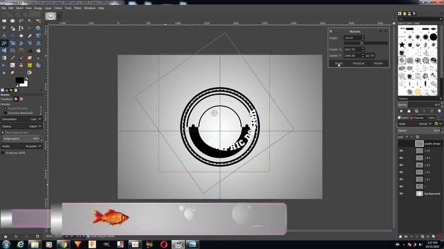Open the Edit menu
This screenshot has width=444, height=249.
(x=11, y=8)
